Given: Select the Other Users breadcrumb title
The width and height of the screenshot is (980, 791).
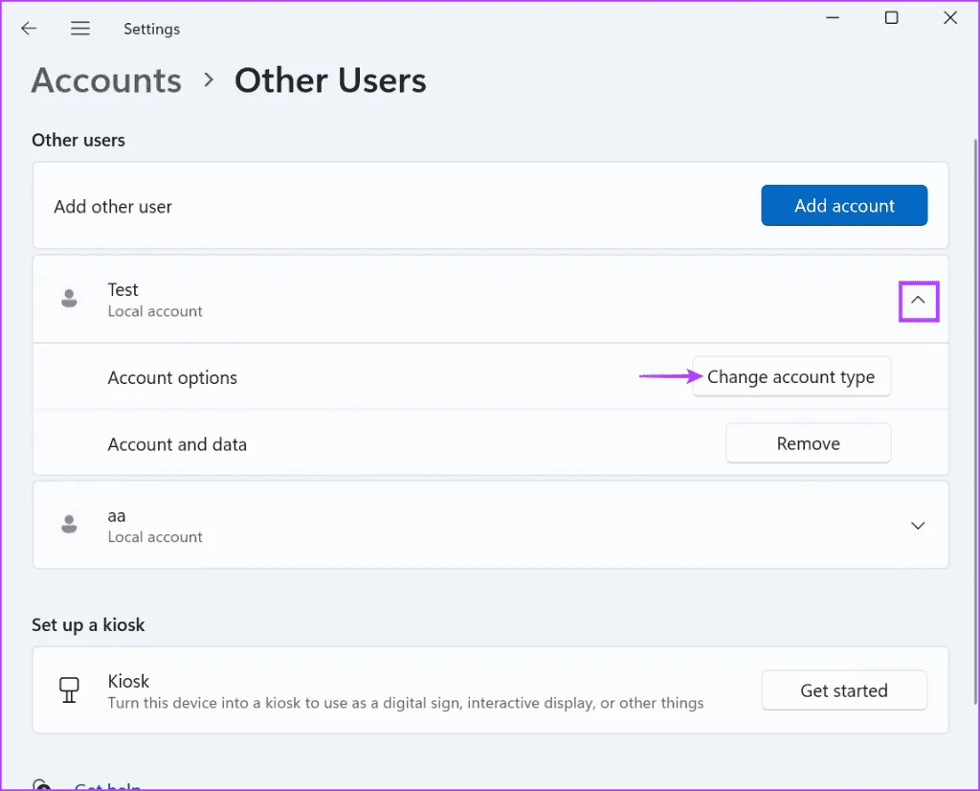Looking at the screenshot, I should pos(330,80).
